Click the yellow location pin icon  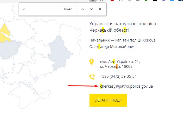92,62
